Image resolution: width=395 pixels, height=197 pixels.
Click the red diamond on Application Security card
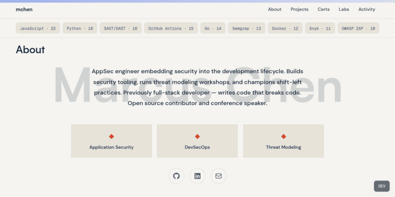[111, 136]
